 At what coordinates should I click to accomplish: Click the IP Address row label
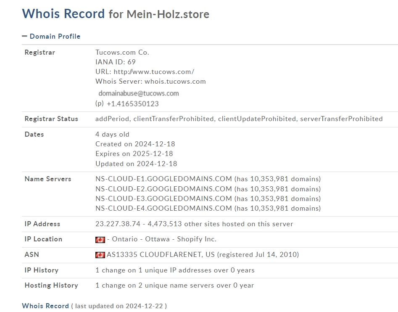(42, 224)
